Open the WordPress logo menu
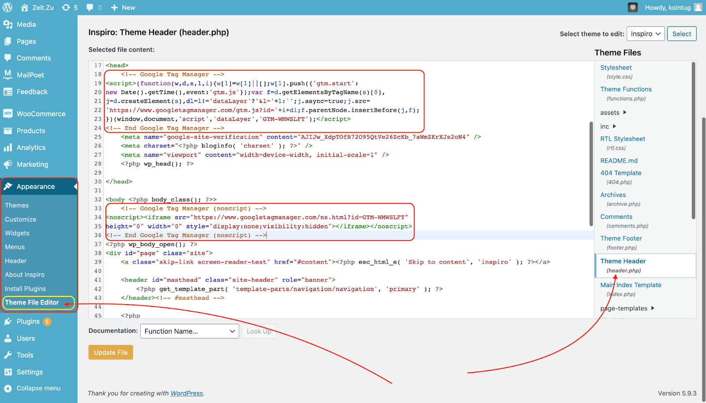The width and height of the screenshot is (706, 403). [x=8, y=8]
